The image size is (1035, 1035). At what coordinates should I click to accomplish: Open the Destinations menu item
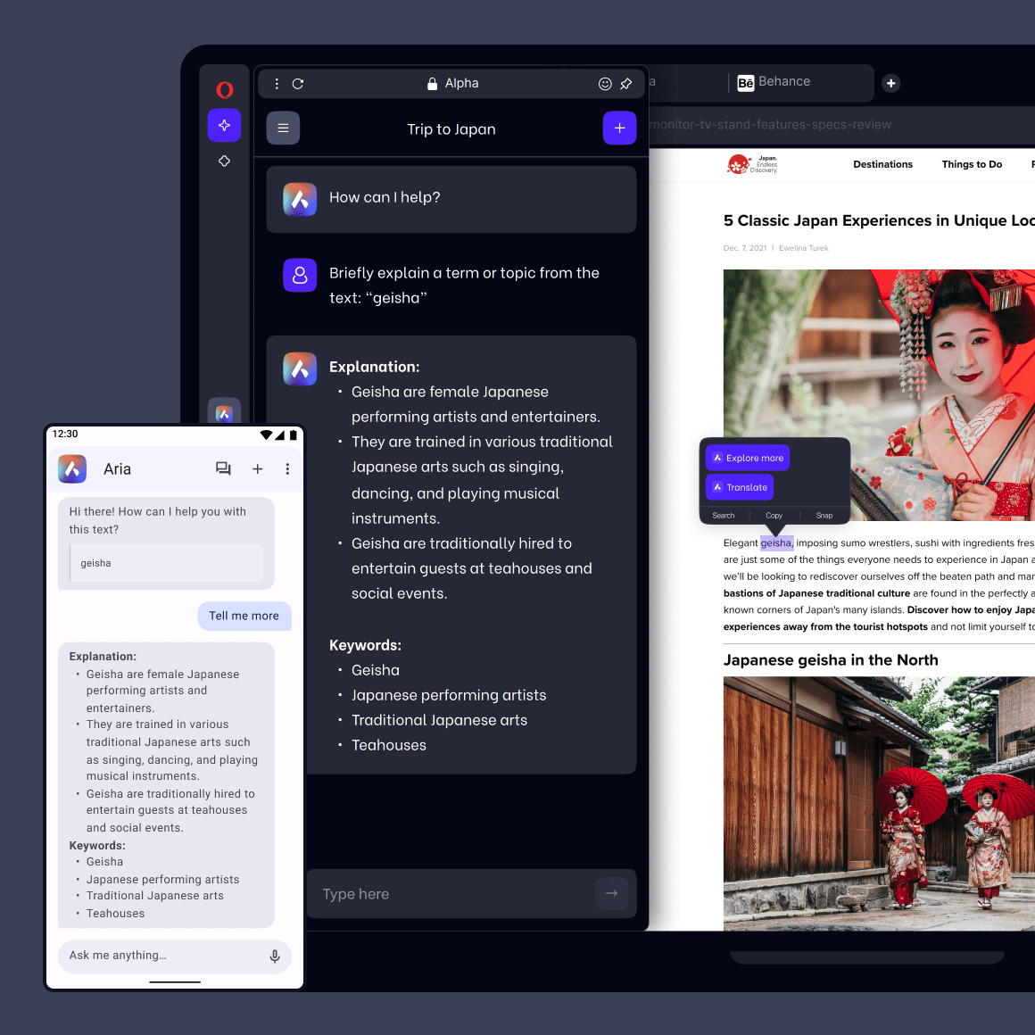click(x=882, y=164)
